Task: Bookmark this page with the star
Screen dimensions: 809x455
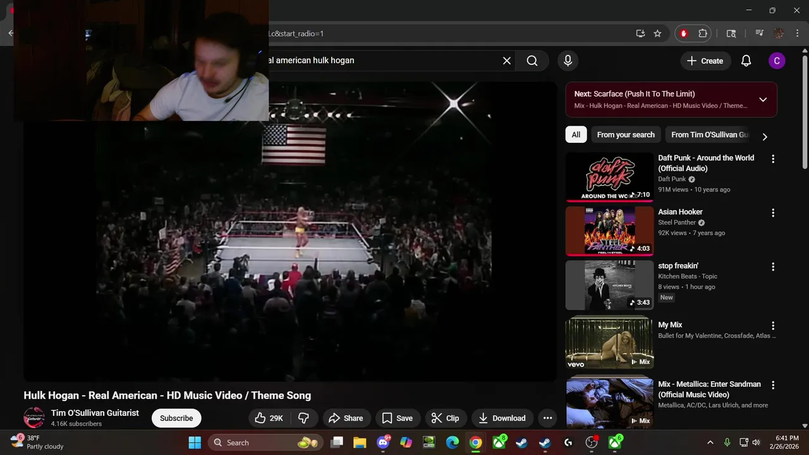Action: 657,33
